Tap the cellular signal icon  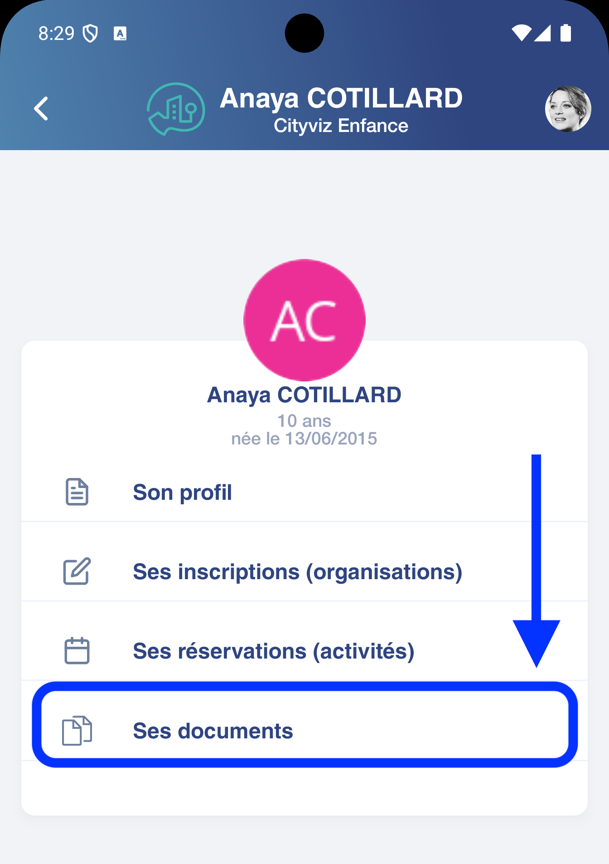(543, 33)
